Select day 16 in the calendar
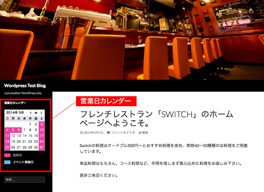The width and height of the screenshot is (264, 192). [x=36, y=136]
